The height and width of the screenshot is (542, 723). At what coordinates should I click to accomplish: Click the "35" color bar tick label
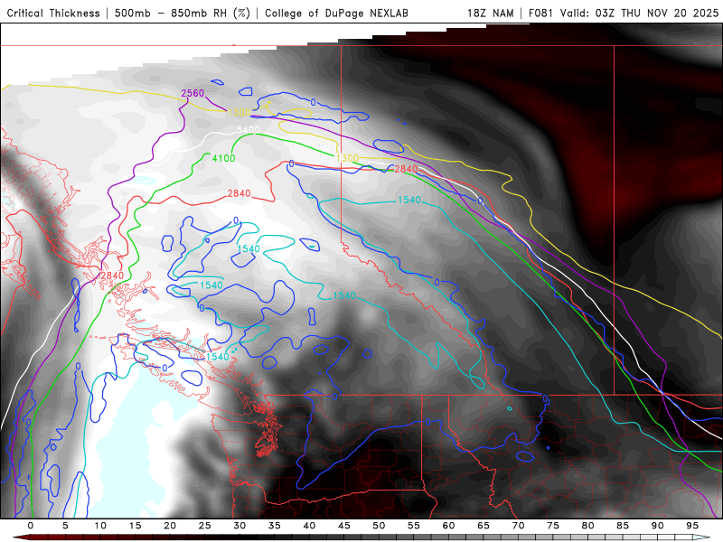(x=275, y=526)
